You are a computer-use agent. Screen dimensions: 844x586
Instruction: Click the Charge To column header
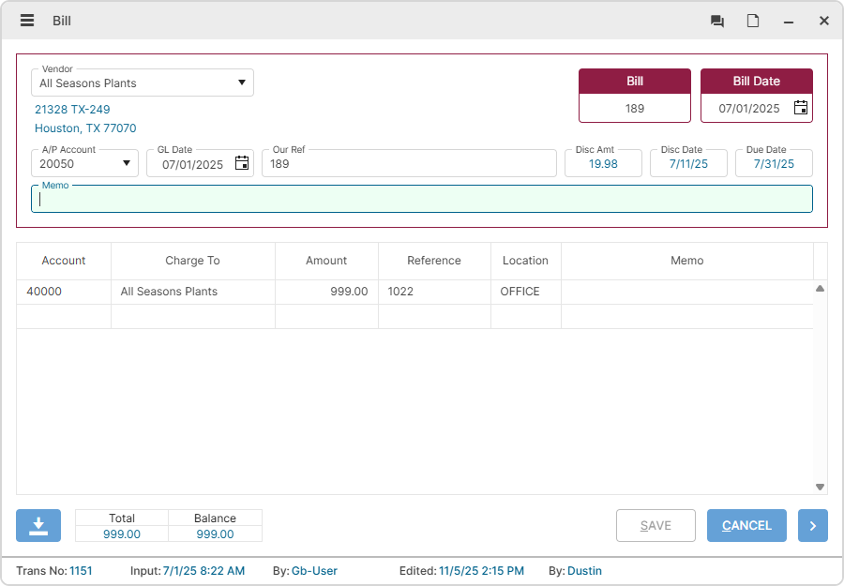(192, 261)
